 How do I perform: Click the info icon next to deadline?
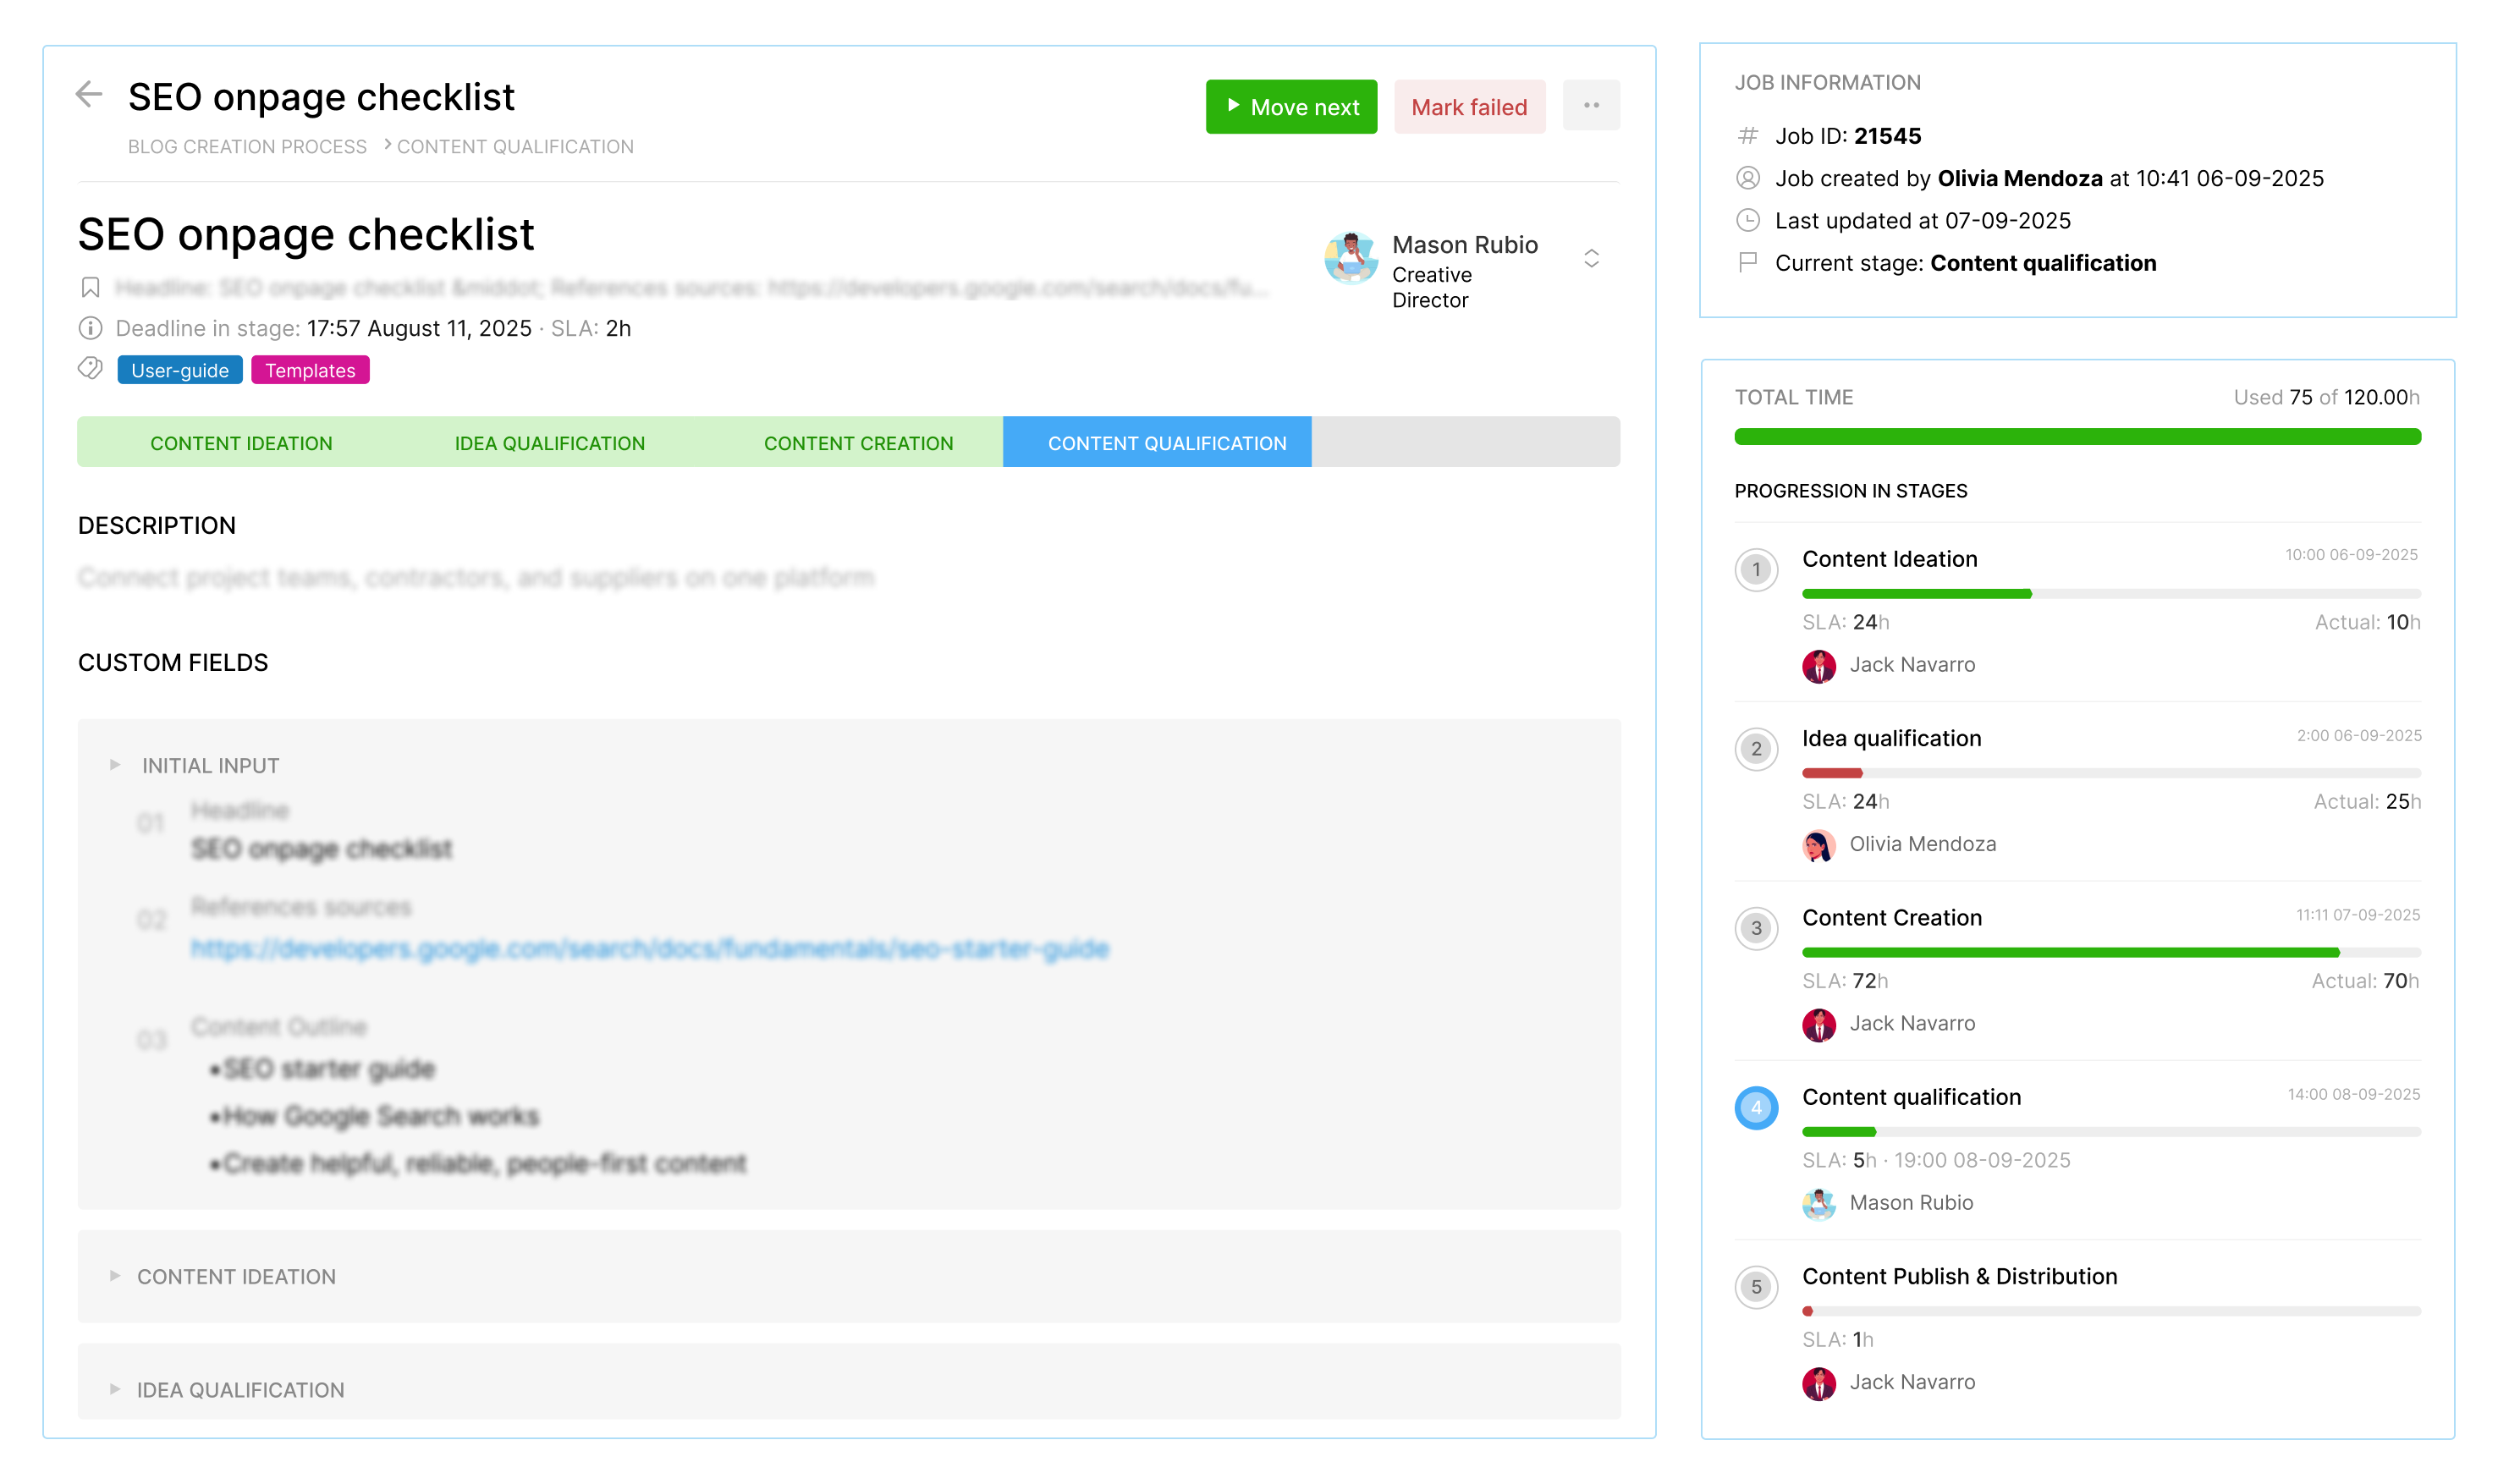click(90, 329)
